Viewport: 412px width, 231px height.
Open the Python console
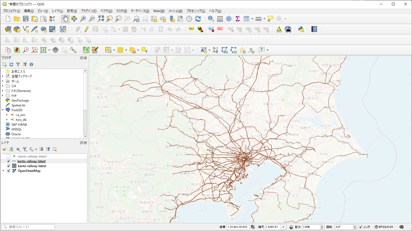[301, 29]
